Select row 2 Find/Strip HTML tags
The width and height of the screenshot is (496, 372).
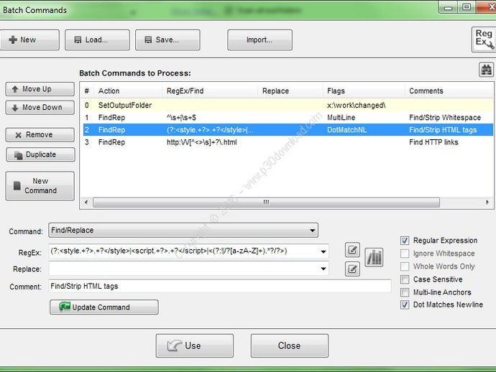(x=288, y=130)
